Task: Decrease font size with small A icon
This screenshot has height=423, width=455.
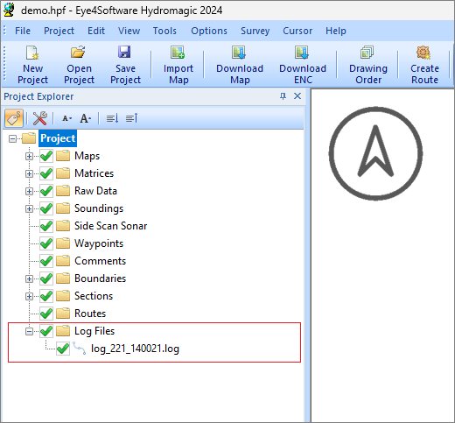Action: (66, 118)
